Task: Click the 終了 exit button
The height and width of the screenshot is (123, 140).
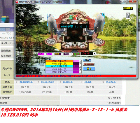Action: [x=89, y=69]
